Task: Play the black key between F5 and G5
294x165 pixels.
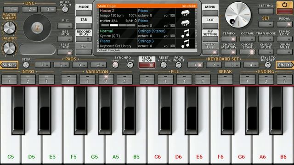Action: [81, 110]
